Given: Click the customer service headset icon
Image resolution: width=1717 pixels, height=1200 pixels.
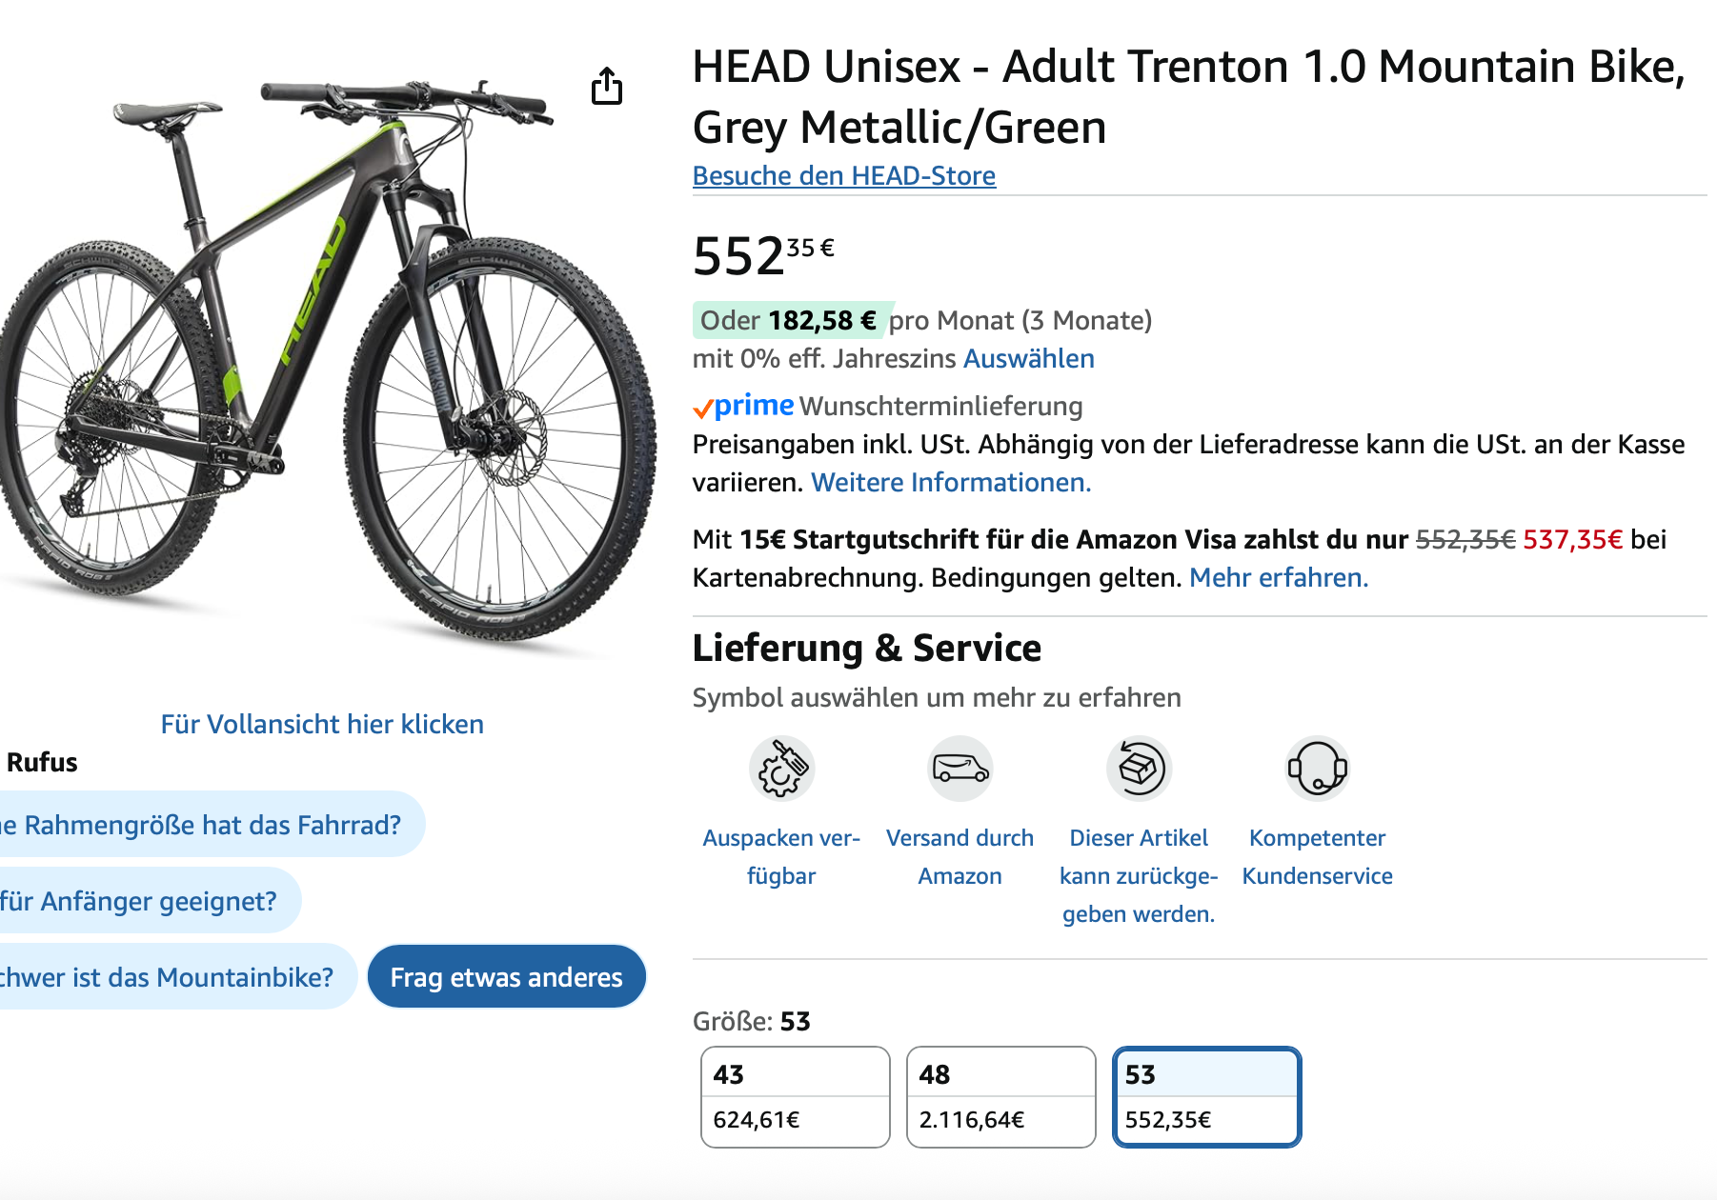Looking at the screenshot, I should point(1318,769).
